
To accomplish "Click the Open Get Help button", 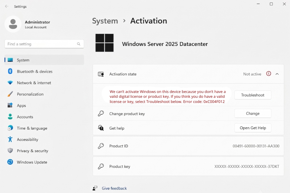I will tap(253, 128).
